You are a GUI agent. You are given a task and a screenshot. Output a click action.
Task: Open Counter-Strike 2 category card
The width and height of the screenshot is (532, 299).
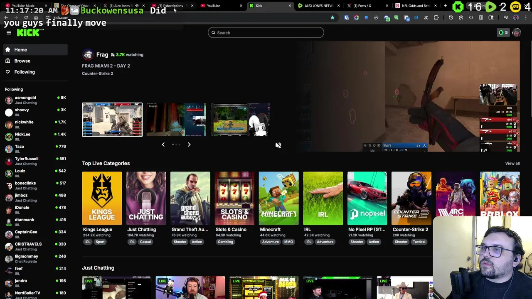tap(411, 199)
